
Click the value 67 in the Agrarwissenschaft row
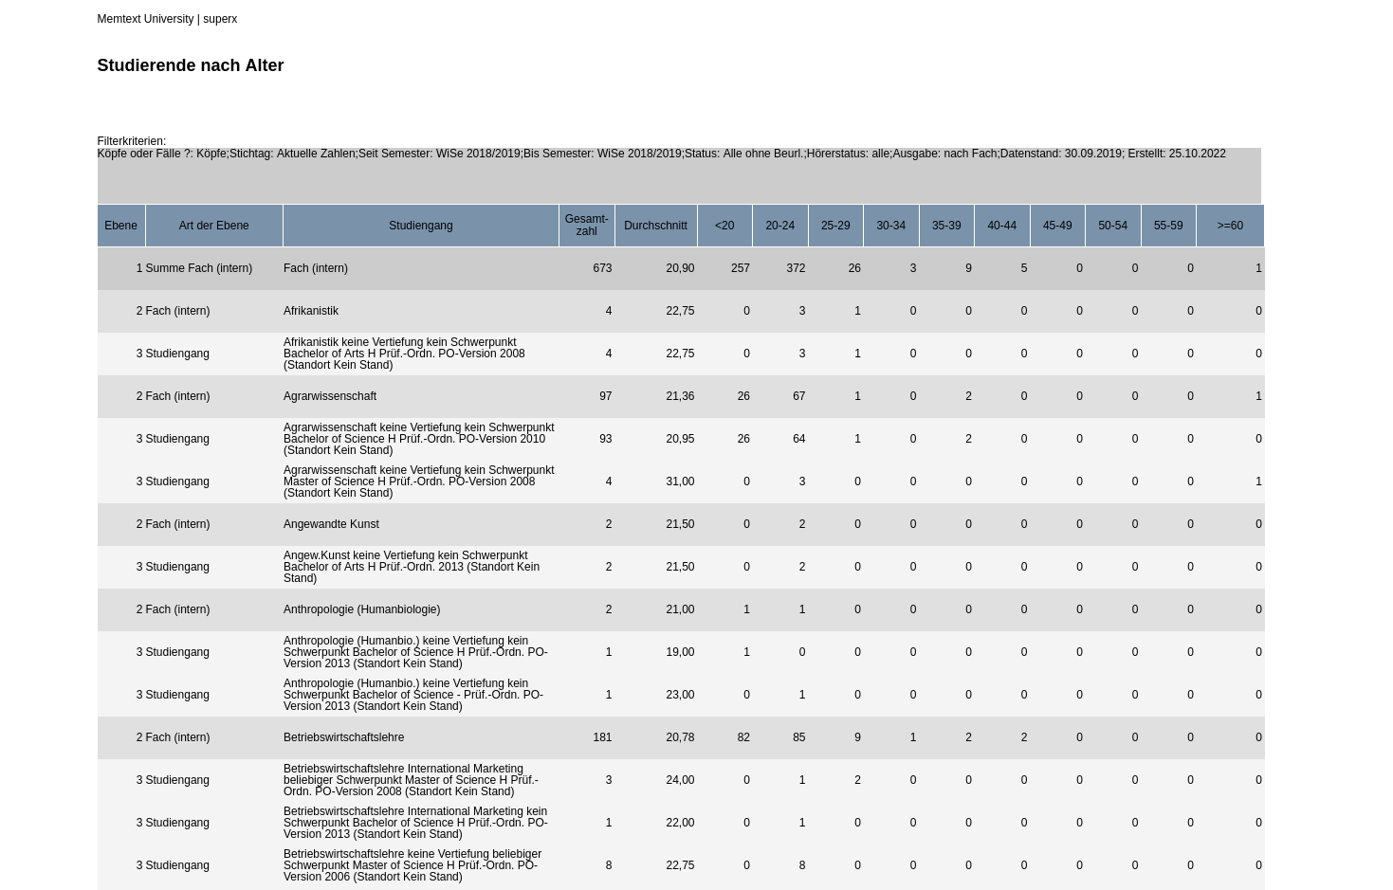pyautogui.click(x=798, y=396)
